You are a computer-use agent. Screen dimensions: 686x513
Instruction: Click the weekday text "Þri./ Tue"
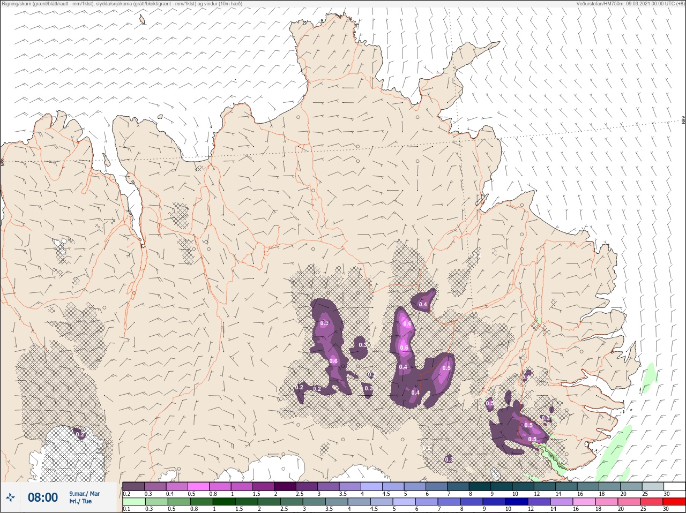point(80,501)
